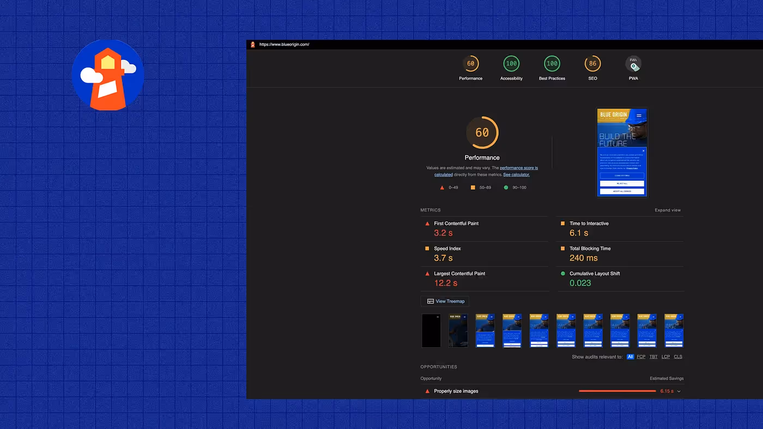Image resolution: width=763 pixels, height=429 pixels.
Task: Click the orange square legend icon for 50–89
Action: (x=473, y=188)
